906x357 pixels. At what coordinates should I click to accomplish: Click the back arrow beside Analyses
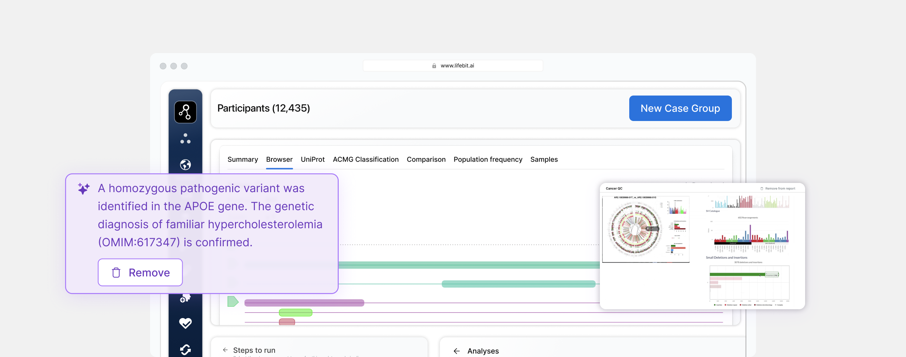[457, 351]
